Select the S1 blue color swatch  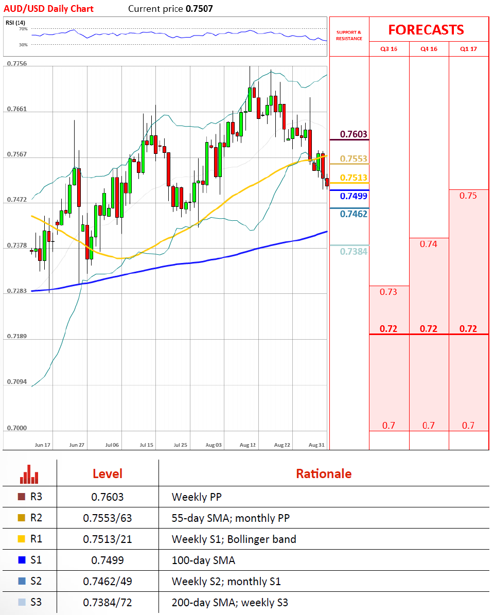pos(21,560)
